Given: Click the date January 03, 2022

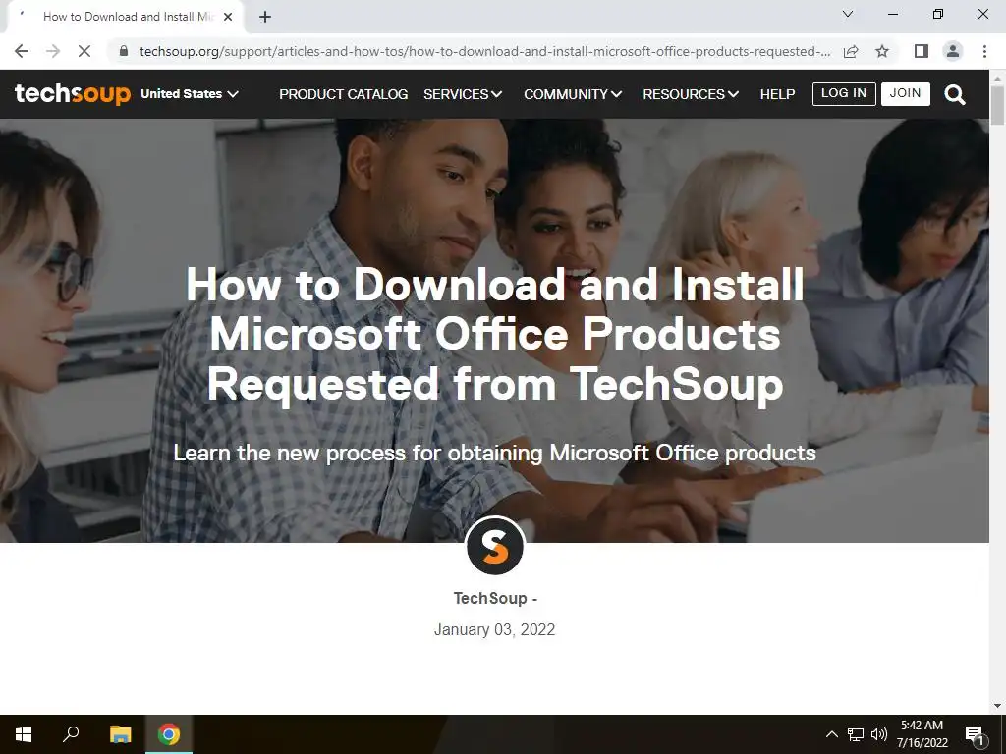Looking at the screenshot, I should [495, 629].
